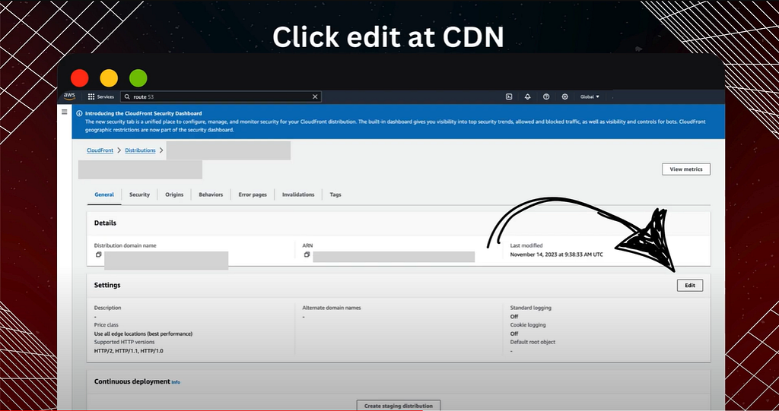Image resolution: width=779 pixels, height=411 pixels.
Task: Click the View metrics button
Action: pos(685,169)
